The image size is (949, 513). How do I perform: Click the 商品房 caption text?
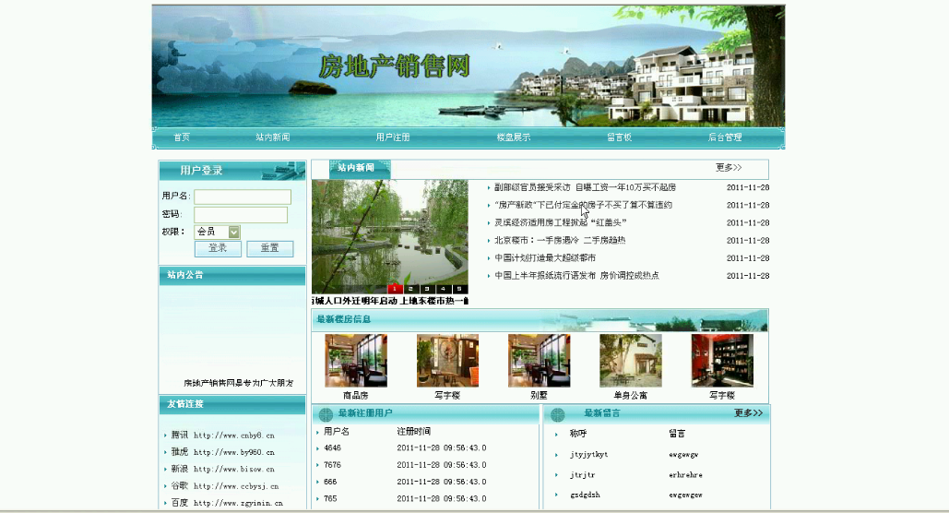click(356, 396)
